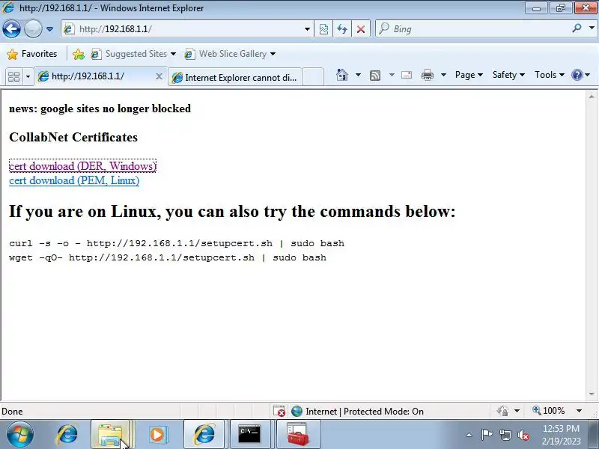
Task: Click the search magnifier icon
Action: pyautogui.click(x=577, y=28)
